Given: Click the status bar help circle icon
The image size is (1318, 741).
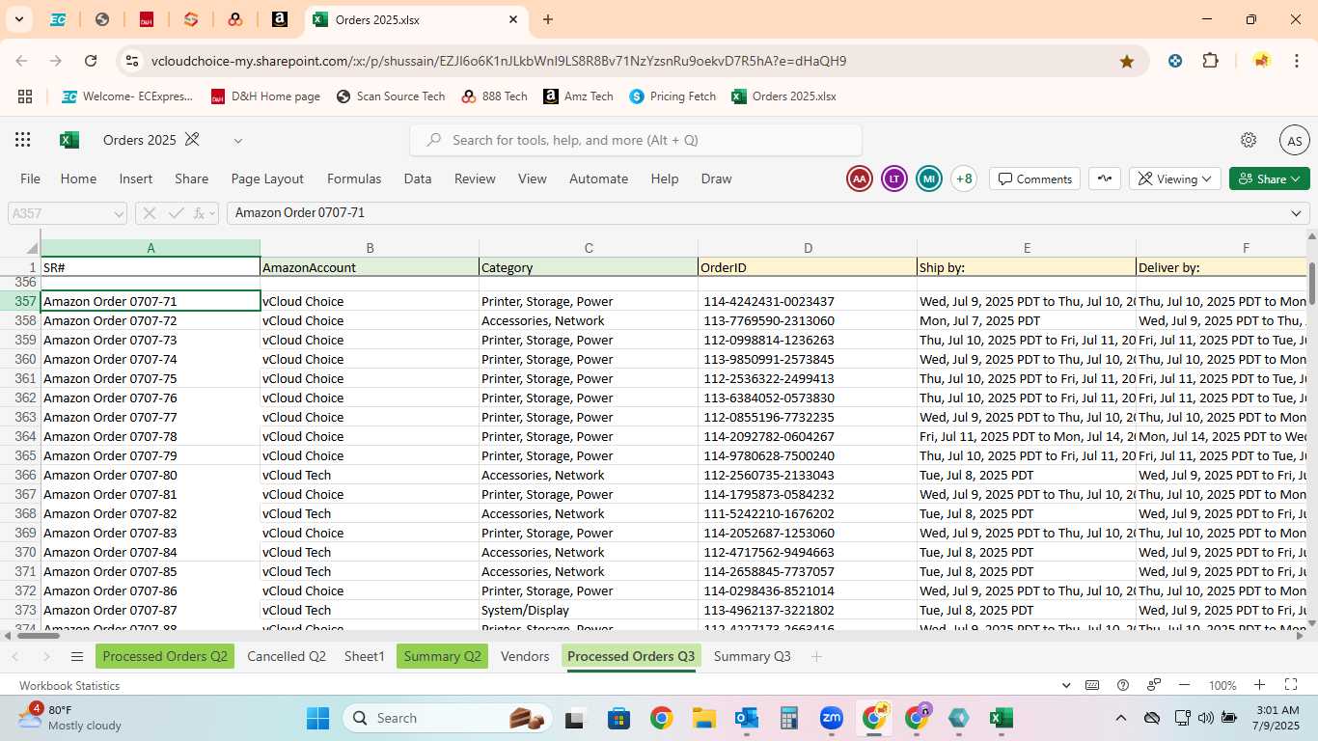Looking at the screenshot, I should tap(1122, 685).
